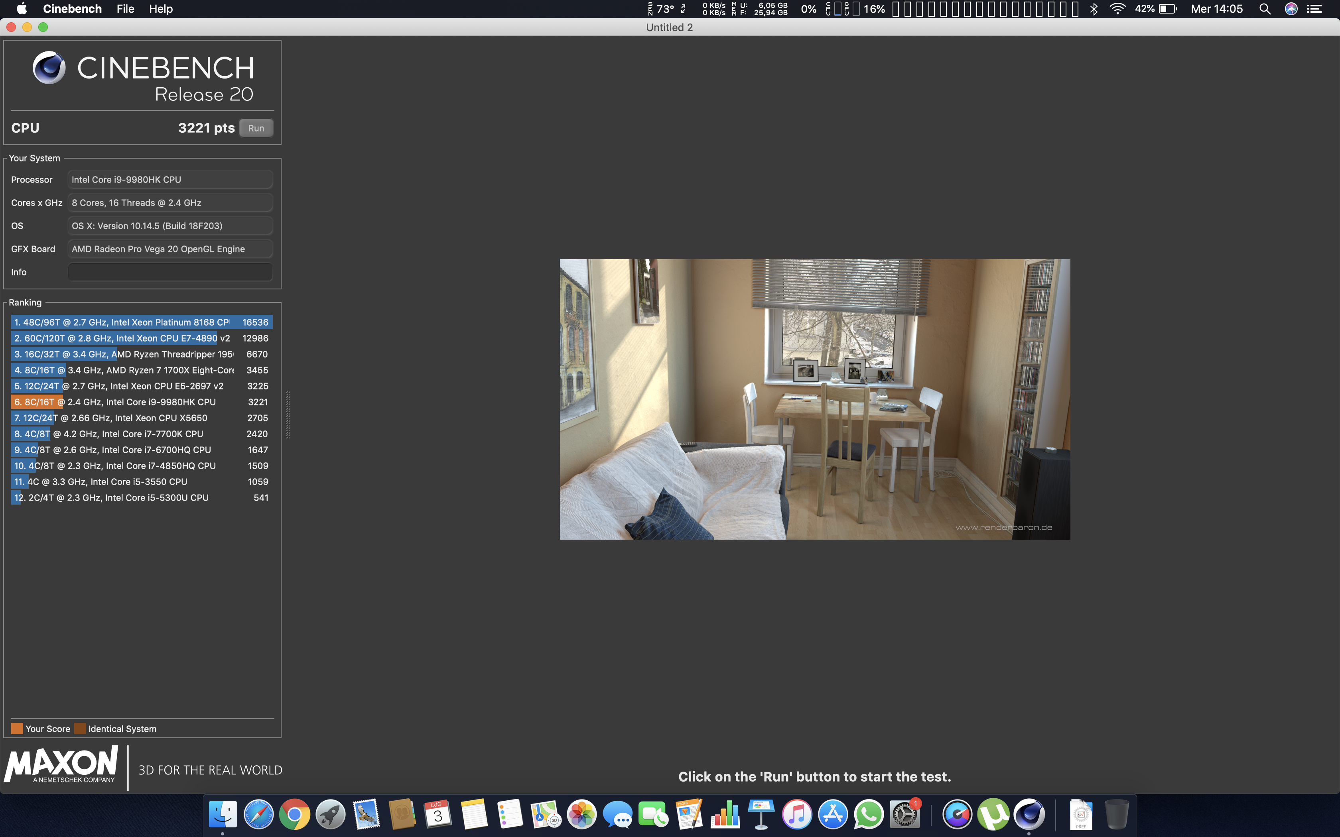The height and width of the screenshot is (837, 1340).
Task: Click Cinebench icon in the Dock
Action: pos(1029,814)
